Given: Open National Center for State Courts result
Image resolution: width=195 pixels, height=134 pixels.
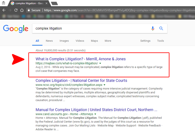Looking at the screenshot, I should 81,81.
